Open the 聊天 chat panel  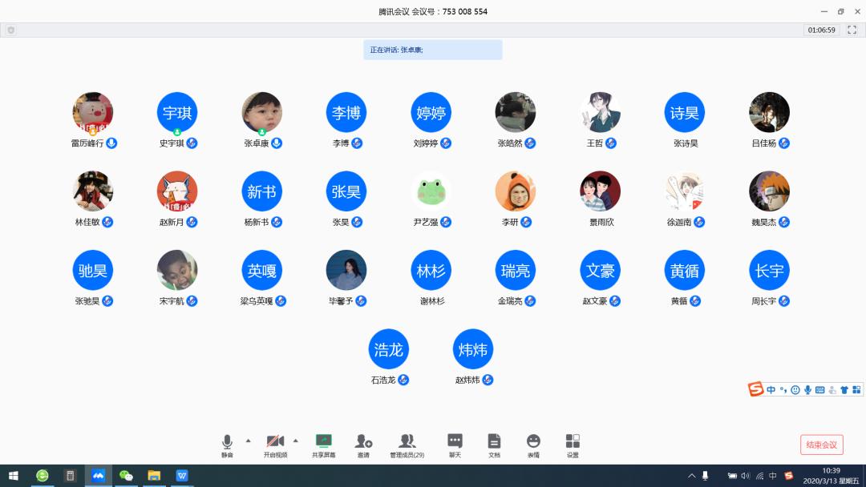[x=455, y=444]
